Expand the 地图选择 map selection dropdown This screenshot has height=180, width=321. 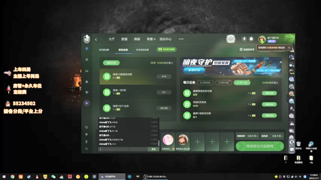tap(247, 136)
